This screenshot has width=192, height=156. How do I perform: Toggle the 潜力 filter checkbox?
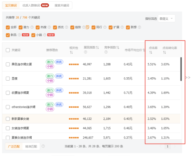coord(20,27)
